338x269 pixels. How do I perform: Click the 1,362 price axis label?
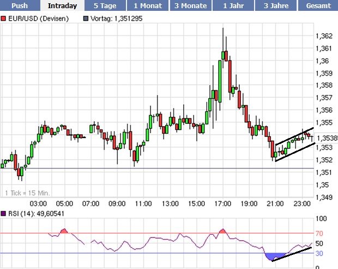324,36
